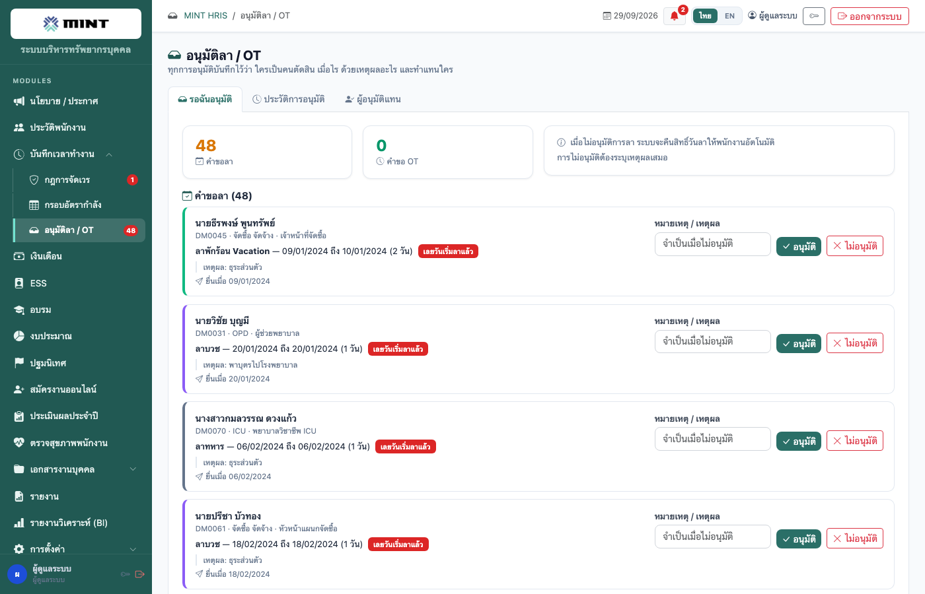The width and height of the screenshot is (925, 594).
Task: Switch language to EN
Action: pyautogui.click(x=729, y=16)
